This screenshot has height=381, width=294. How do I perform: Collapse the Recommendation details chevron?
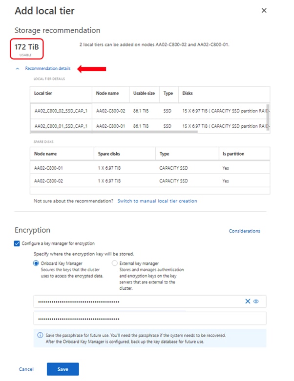[x=18, y=69]
